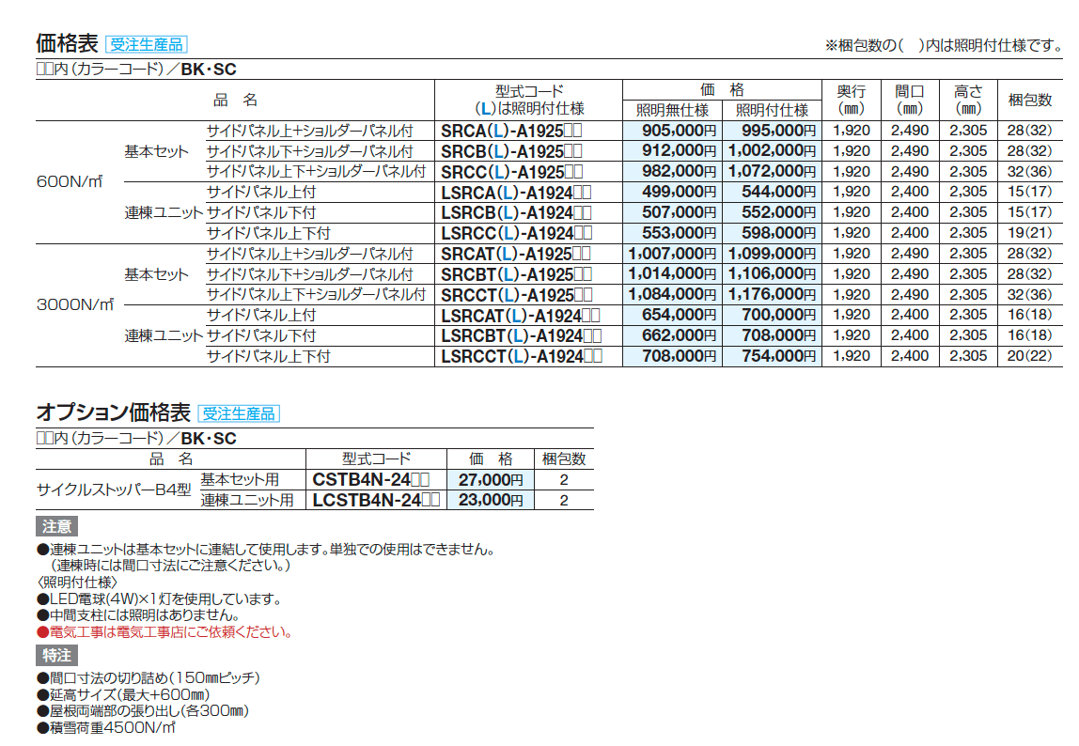Viewport: 1079px width, 746px height.
Task: Click the color swatch beside LSRCB(L)-A1924
Action: pyautogui.click(x=581, y=213)
